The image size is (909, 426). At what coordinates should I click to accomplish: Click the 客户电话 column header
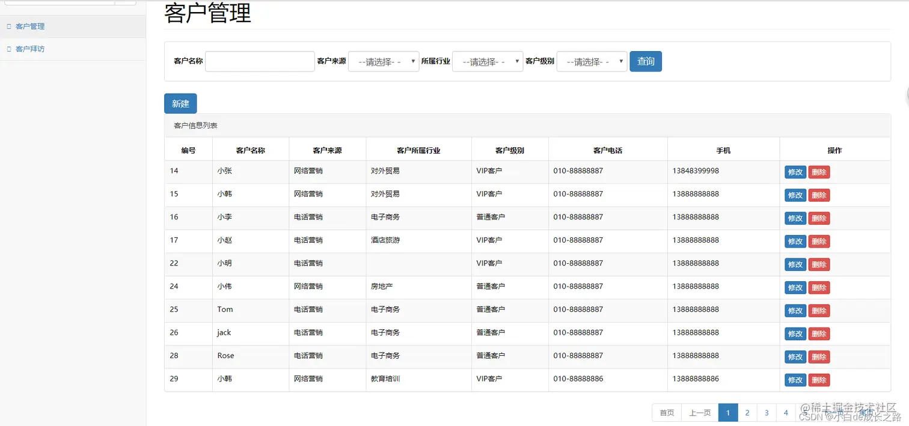click(x=608, y=150)
